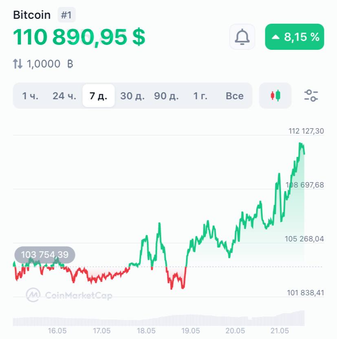Show the 1 г. price history
337x339 pixels.
[200, 96]
